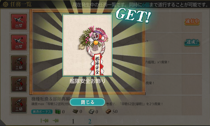Jump to first page arrow icon
Screen dimensions: 210x126
[x=44, y=121]
